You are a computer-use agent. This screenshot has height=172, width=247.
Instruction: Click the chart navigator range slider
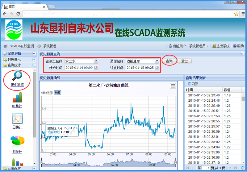coord(108,162)
